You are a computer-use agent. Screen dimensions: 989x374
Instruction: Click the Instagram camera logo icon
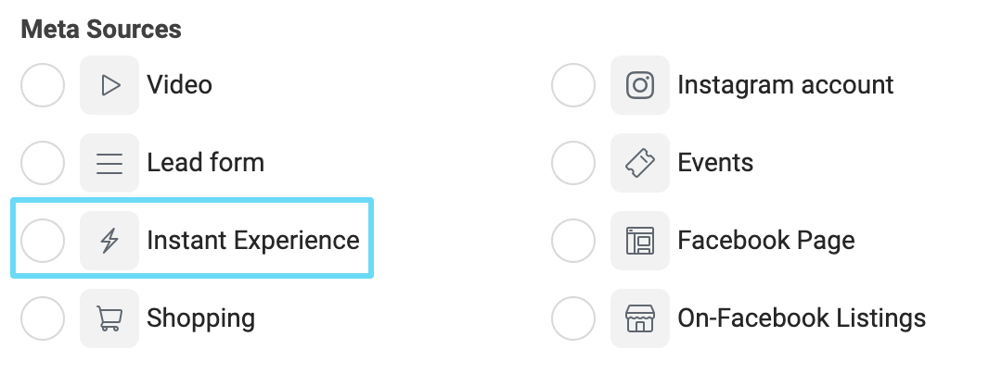coord(640,85)
